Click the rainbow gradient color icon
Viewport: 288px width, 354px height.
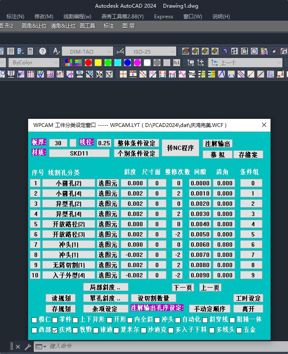pos(78,63)
